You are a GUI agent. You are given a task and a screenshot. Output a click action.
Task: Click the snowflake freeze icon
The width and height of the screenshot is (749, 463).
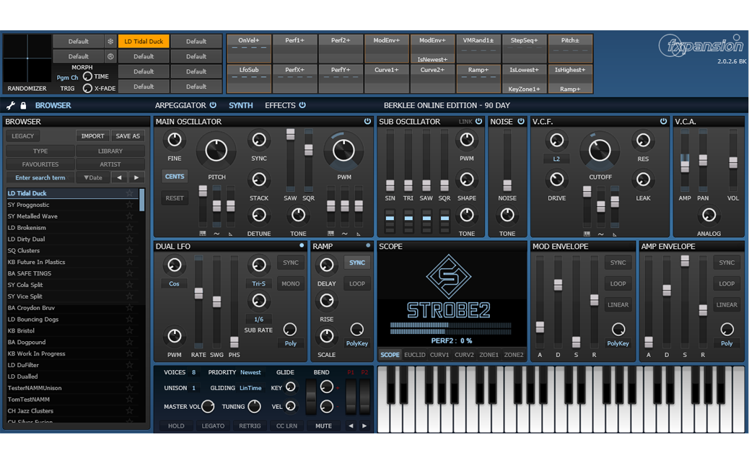(110, 42)
